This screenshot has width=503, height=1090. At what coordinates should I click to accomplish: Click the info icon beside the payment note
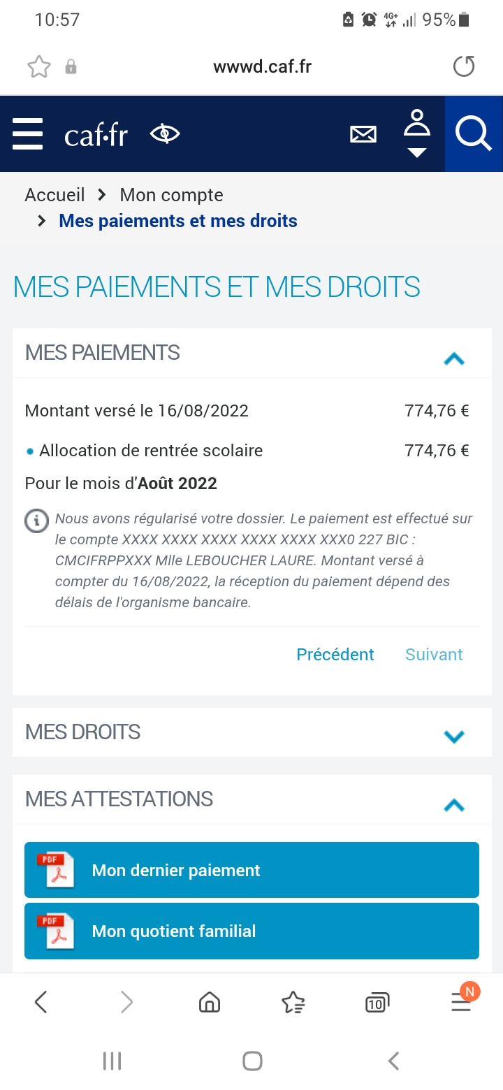pyautogui.click(x=36, y=521)
